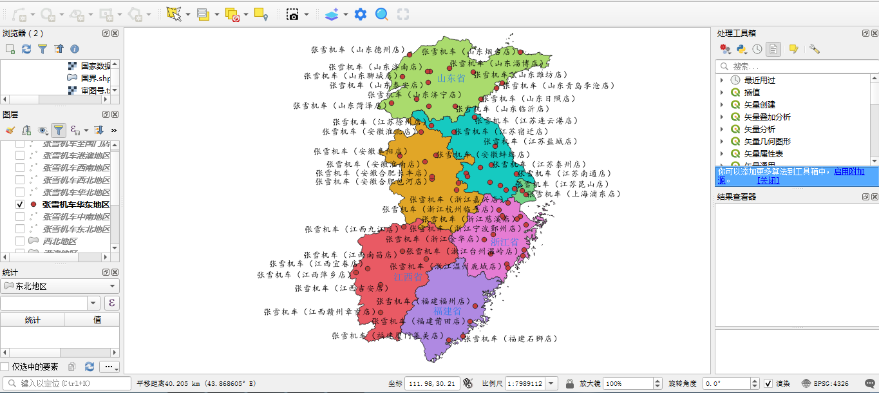Viewport: 879px width, 393px height.
Task: Show more Layers toolbar items chevron
Action: tap(114, 130)
